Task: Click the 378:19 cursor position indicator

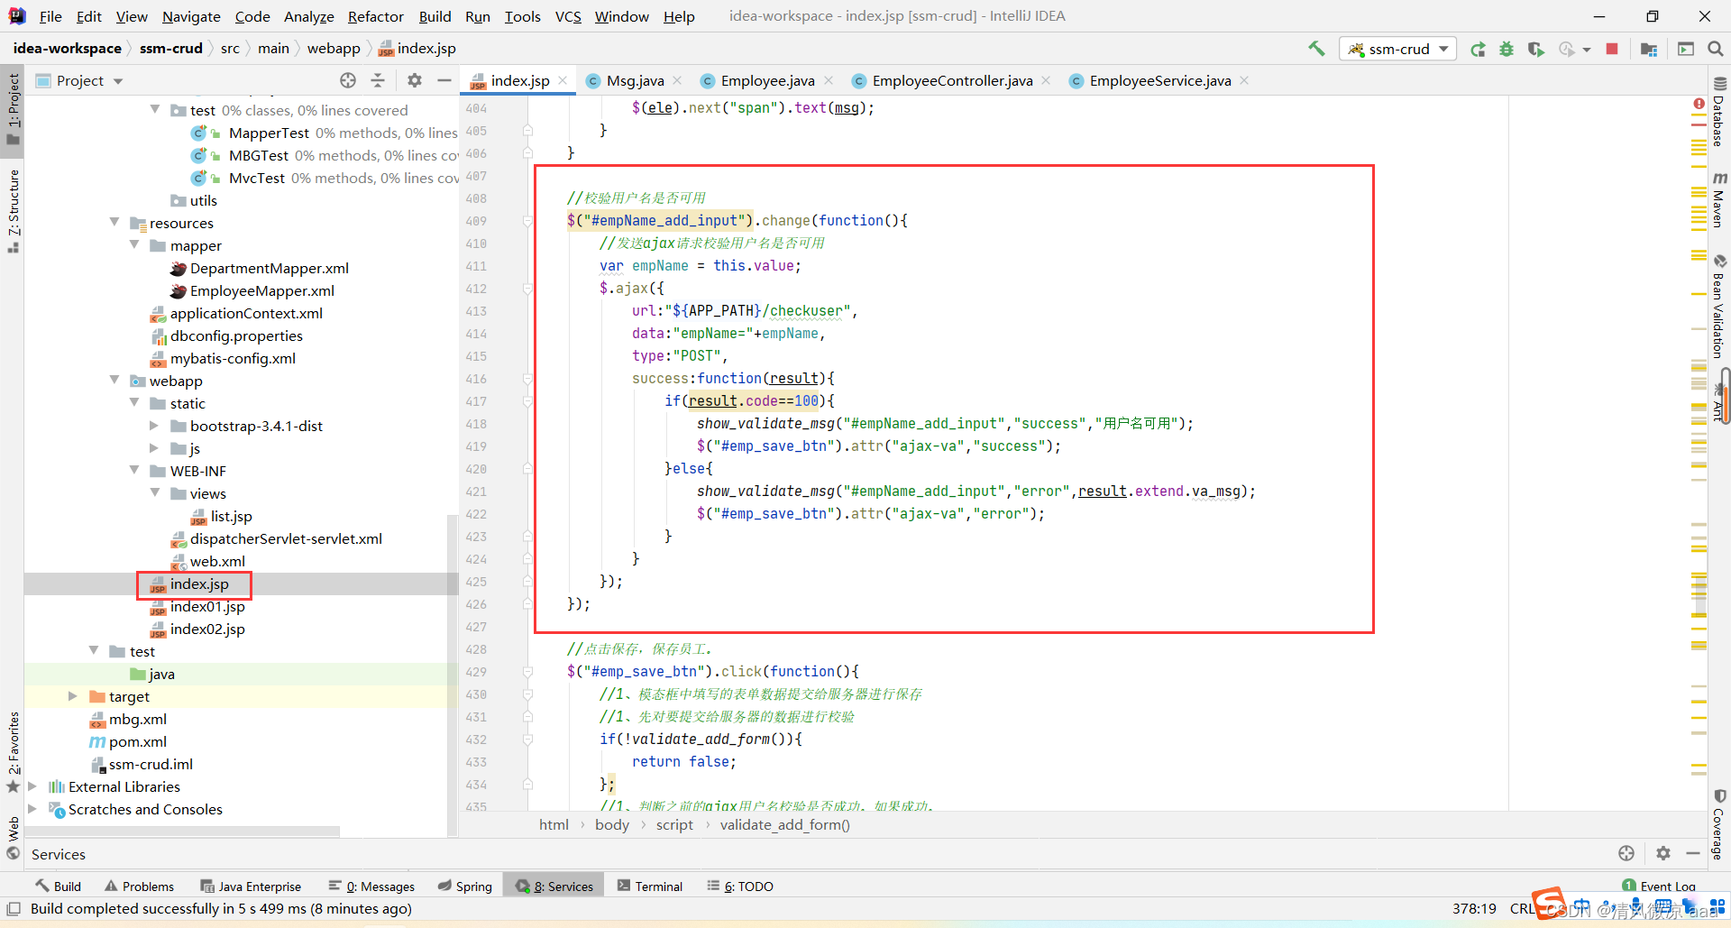Action: [1474, 908]
